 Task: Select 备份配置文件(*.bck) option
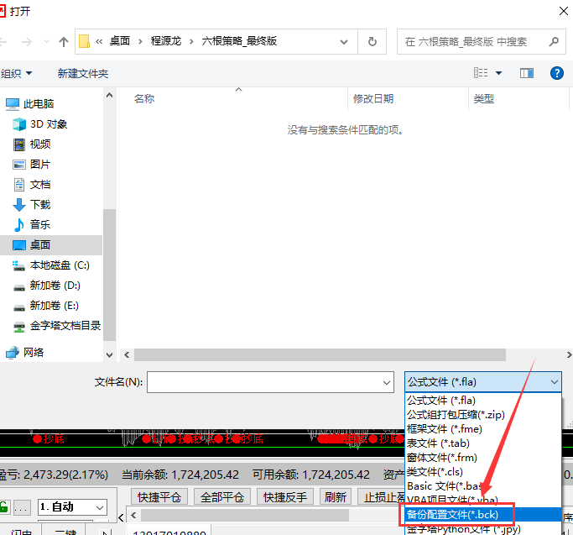point(482,515)
